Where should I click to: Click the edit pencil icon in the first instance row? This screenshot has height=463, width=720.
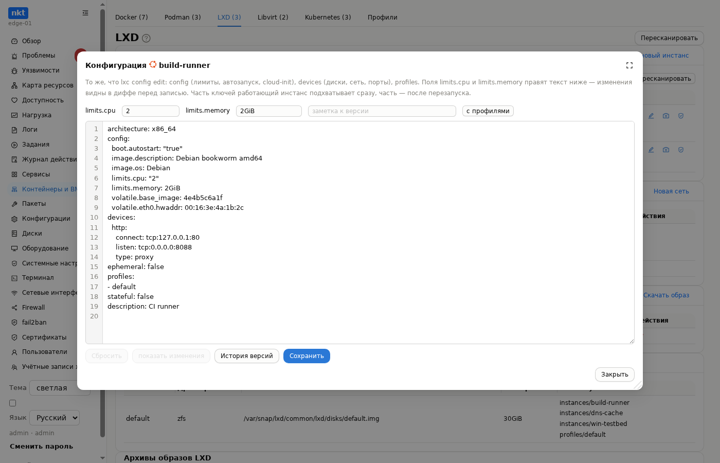click(651, 116)
